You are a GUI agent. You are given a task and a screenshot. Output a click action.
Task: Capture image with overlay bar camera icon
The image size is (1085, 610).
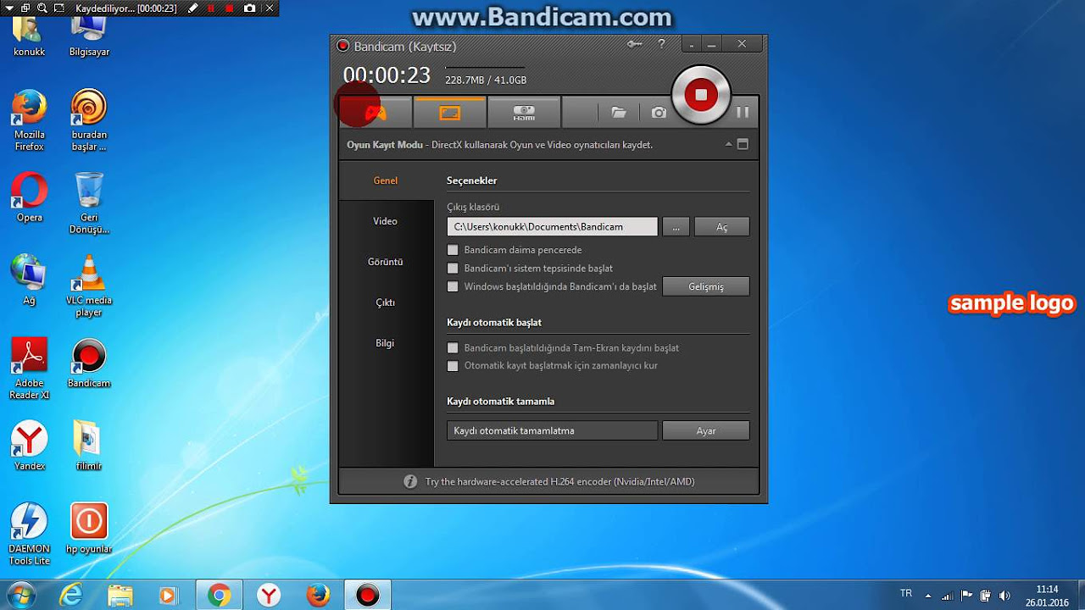249,8
